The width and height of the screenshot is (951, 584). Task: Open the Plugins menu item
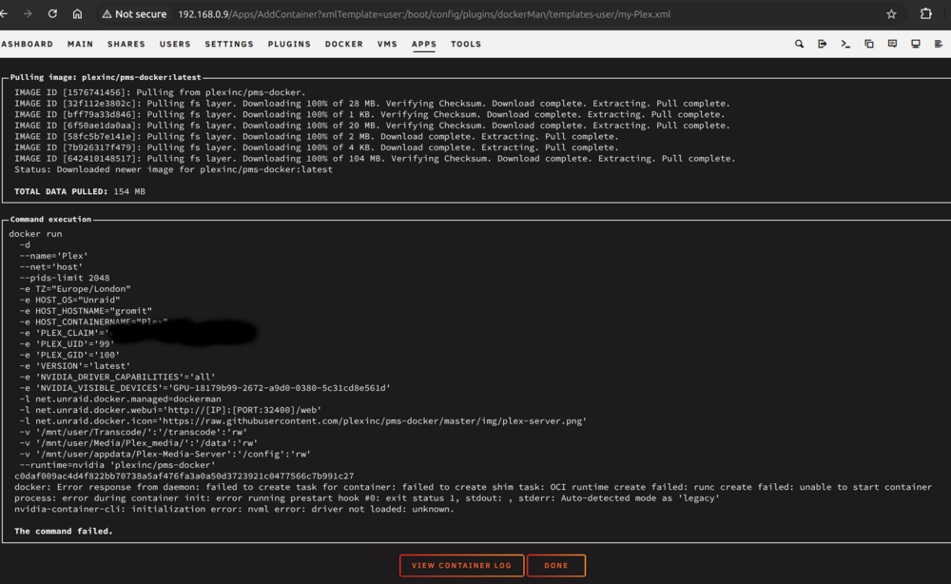click(289, 45)
